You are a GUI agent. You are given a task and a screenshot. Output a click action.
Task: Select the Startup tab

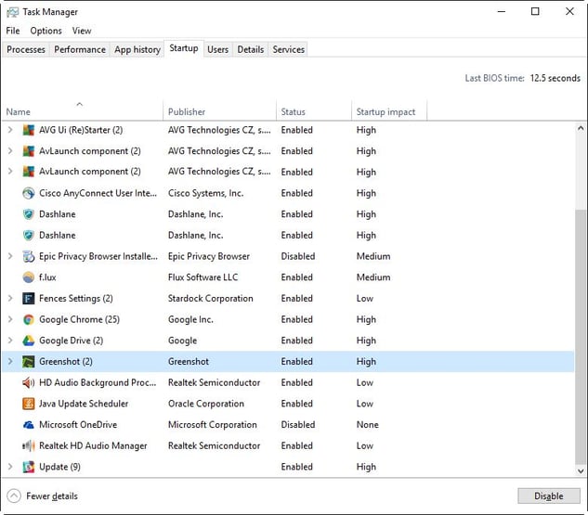coord(184,48)
